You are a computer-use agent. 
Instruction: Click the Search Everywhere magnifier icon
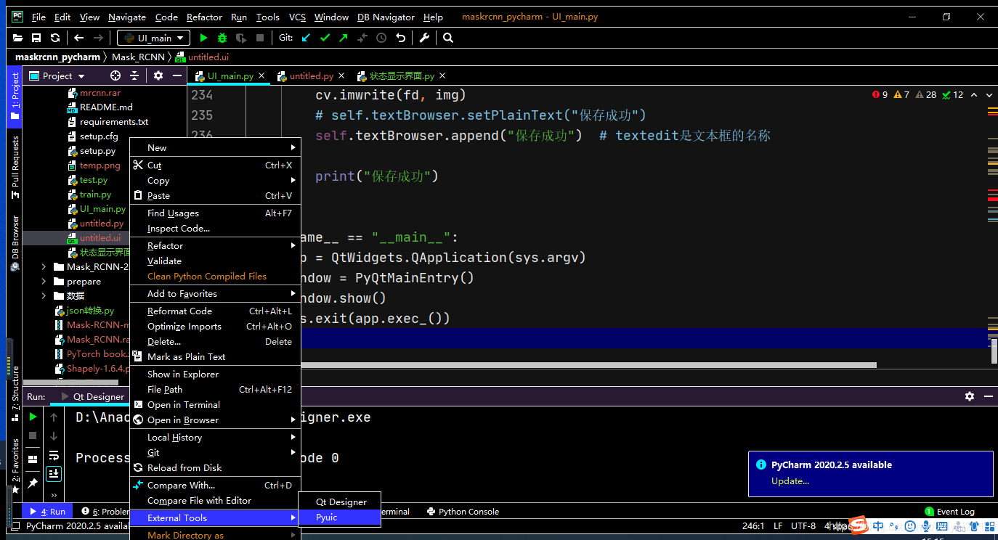click(448, 38)
